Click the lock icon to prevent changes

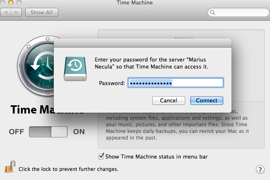[10, 167]
